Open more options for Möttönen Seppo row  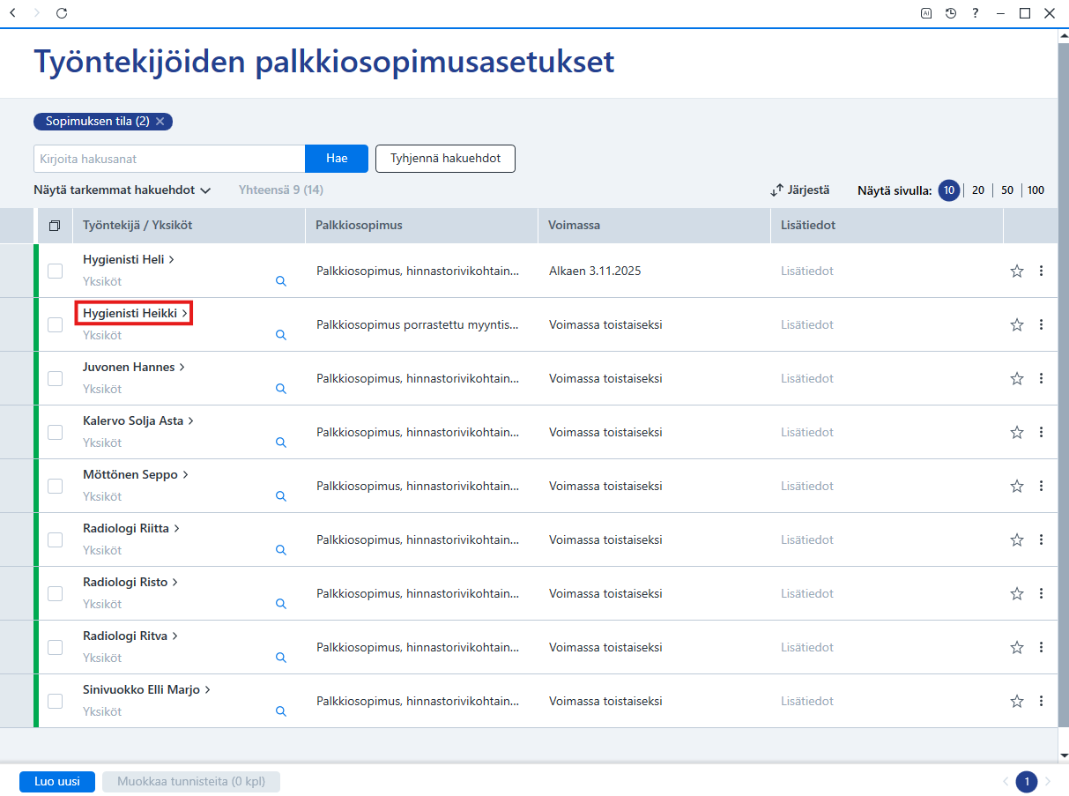point(1041,486)
